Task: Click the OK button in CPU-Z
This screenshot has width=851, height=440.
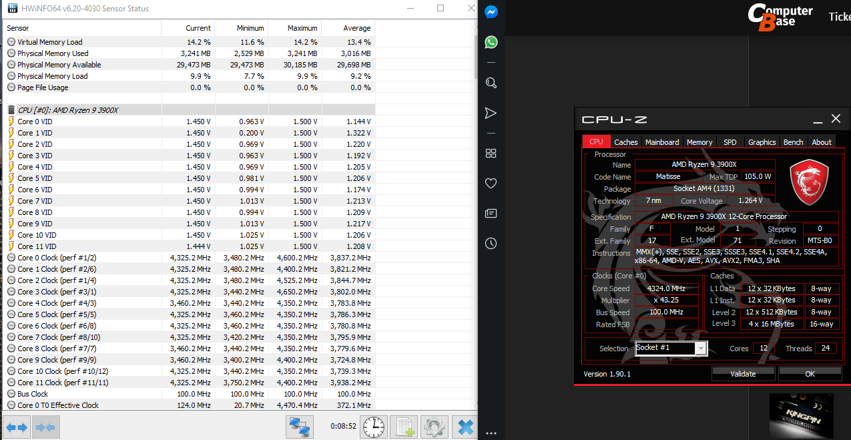Action: pos(810,374)
